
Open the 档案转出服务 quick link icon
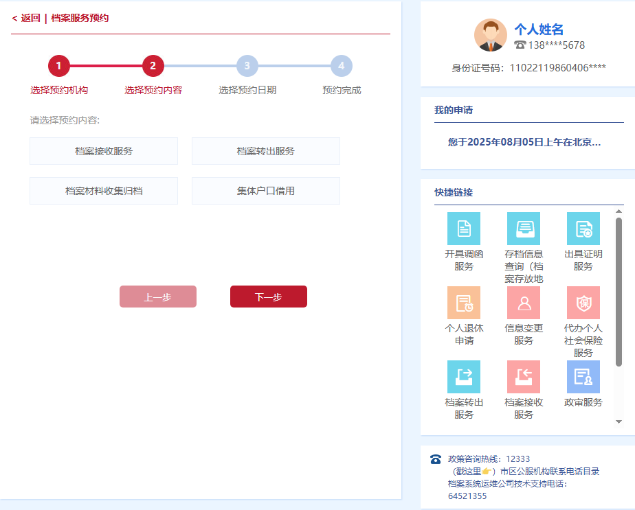point(464,377)
